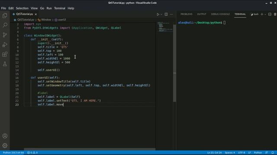The width and height of the screenshot is (277, 155).
Task: Click 'self.widthEl = 1000' on line 11
Action: (x=54, y=59)
